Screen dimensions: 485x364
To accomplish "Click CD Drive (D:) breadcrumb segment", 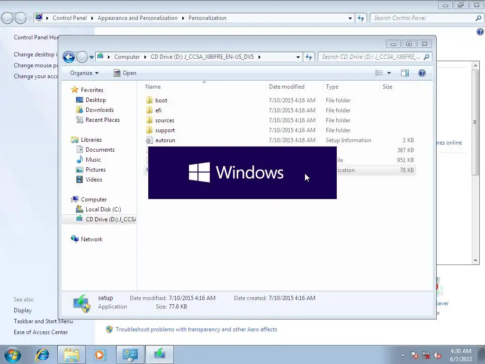I will [x=202, y=57].
